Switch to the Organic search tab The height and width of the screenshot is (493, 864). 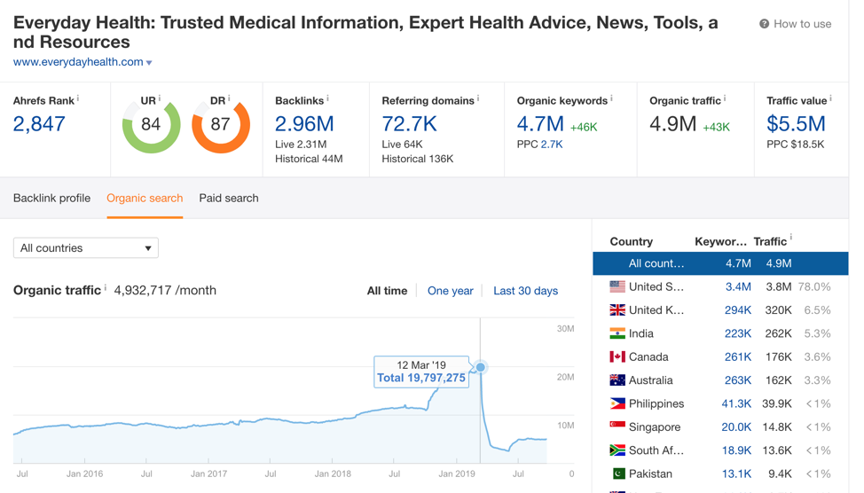click(x=145, y=199)
